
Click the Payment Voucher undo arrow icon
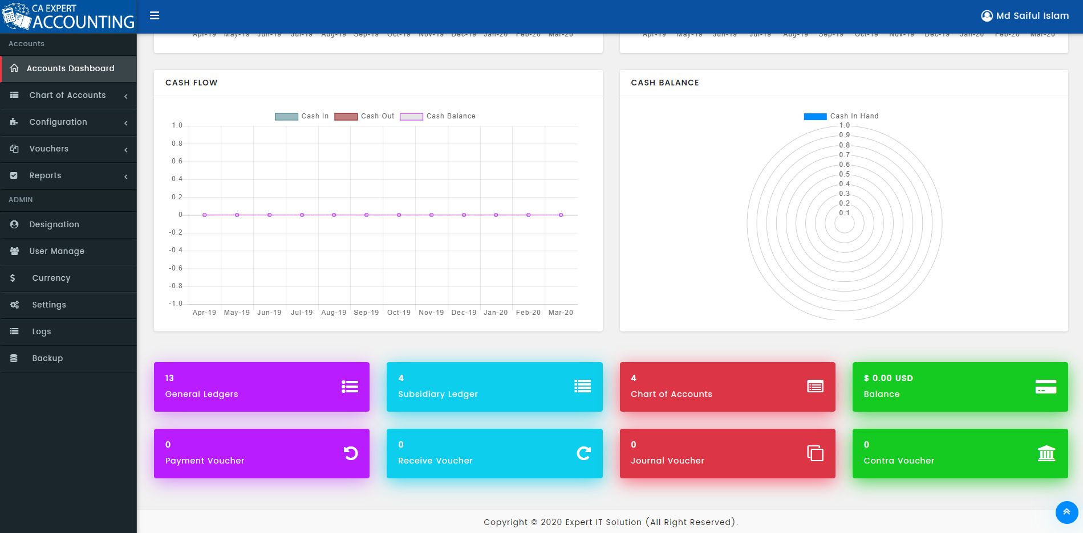click(351, 453)
